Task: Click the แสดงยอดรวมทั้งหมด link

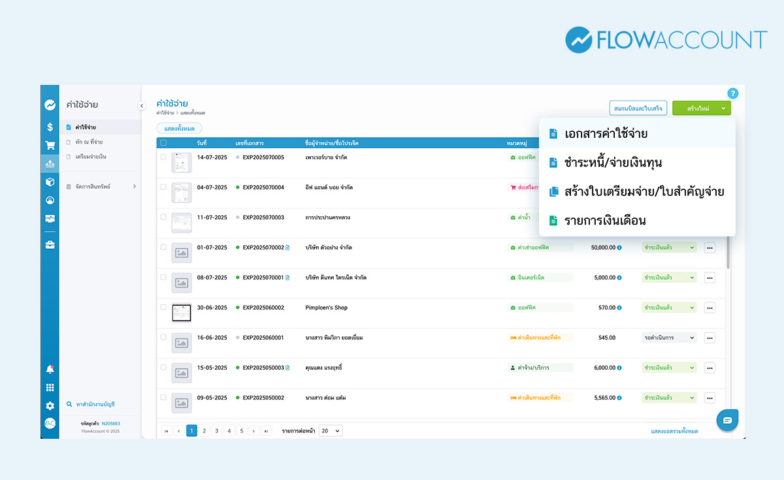Action: pos(674,432)
